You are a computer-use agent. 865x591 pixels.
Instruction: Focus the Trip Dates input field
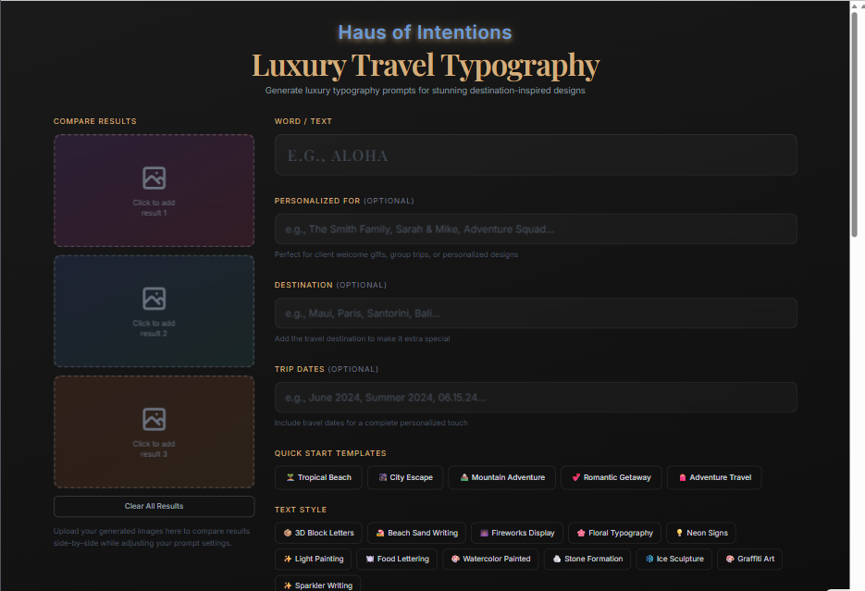click(x=536, y=398)
